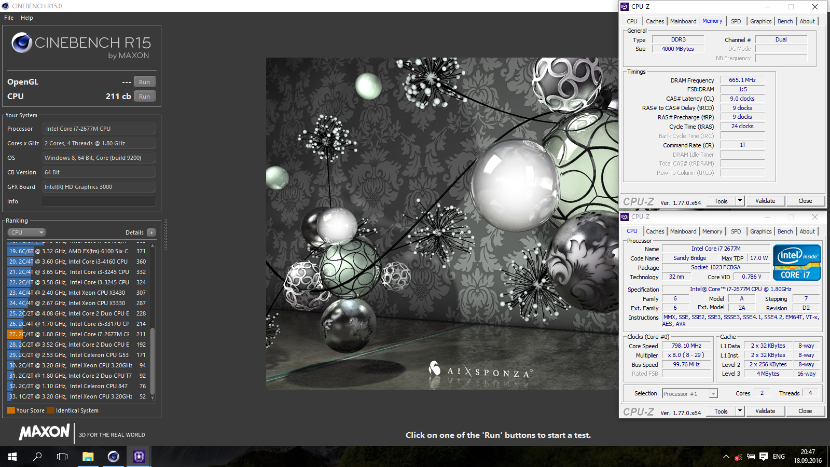Open About tab in upper CPU-Z window
This screenshot has height=467, width=830.
coord(807,21)
